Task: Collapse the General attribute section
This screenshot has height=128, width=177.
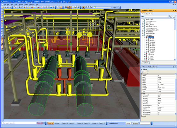Action: 141,74
